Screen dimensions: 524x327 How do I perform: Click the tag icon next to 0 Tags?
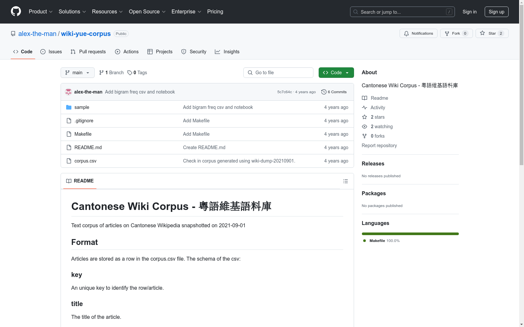[130, 73]
